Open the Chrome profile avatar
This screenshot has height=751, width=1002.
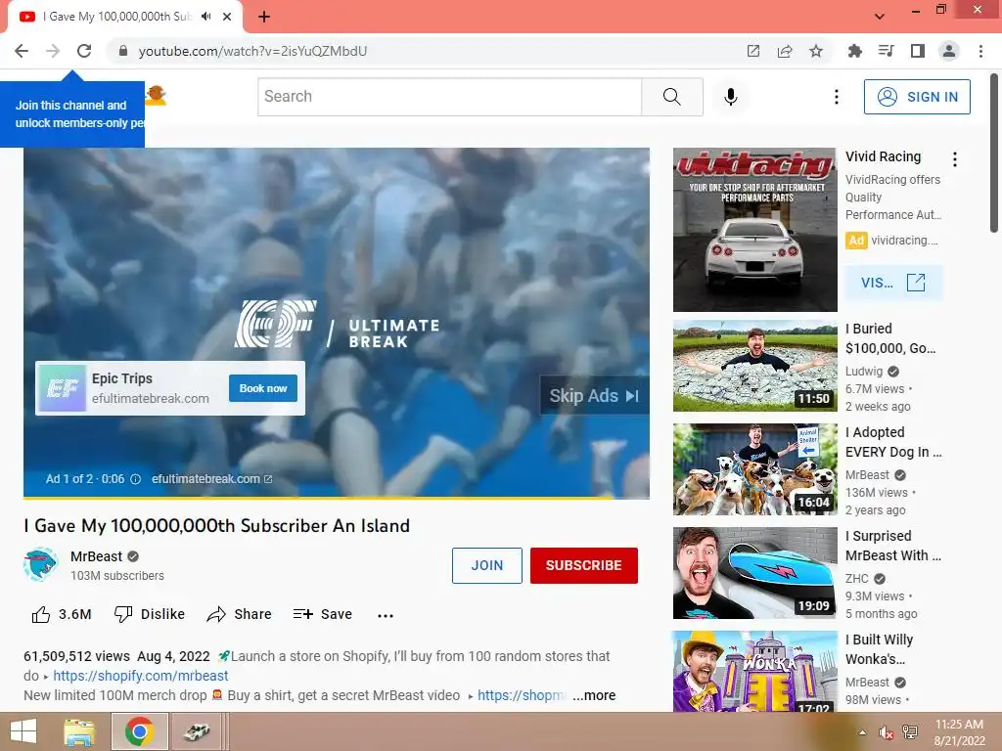949,51
